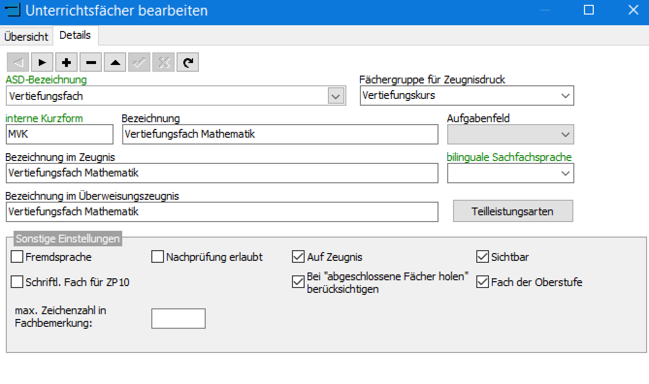Expand Fächergruppe für Zeugnisdruck dropdown
Viewport: 649px width, 384px height.
pyautogui.click(x=565, y=96)
